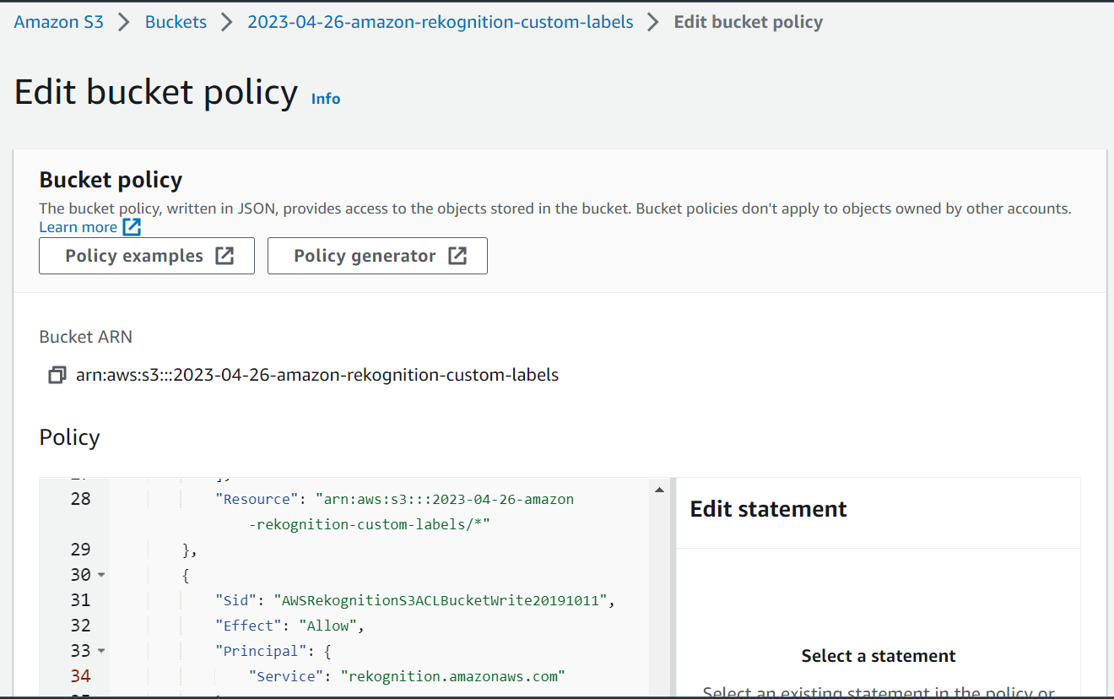Open 2023-04-26-amazon-rekognition-custom-labels breadcrumb

(x=441, y=22)
